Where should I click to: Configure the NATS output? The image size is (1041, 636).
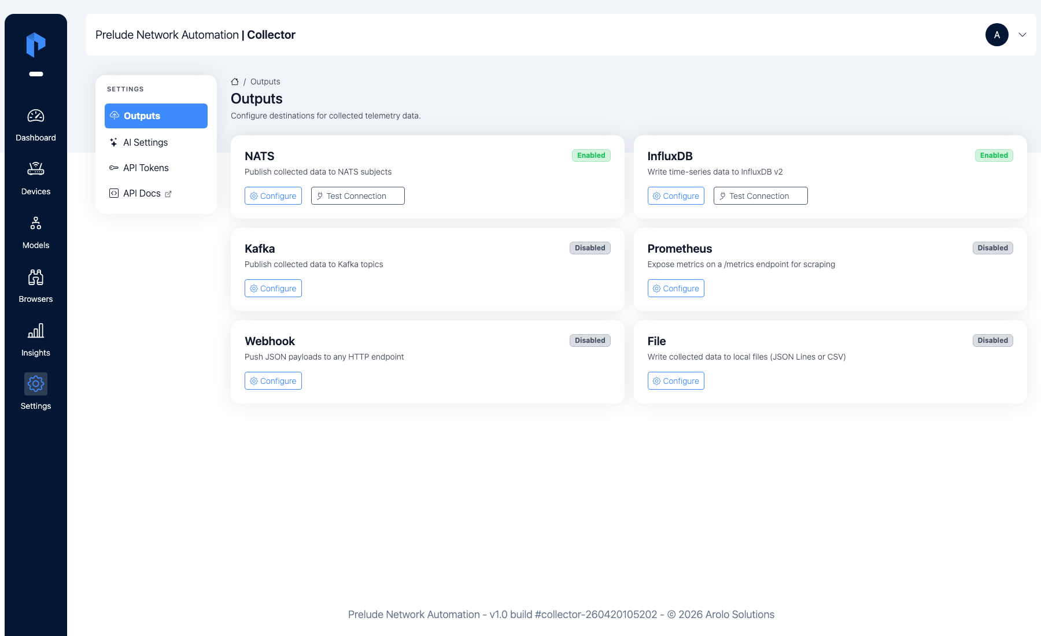click(273, 196)
